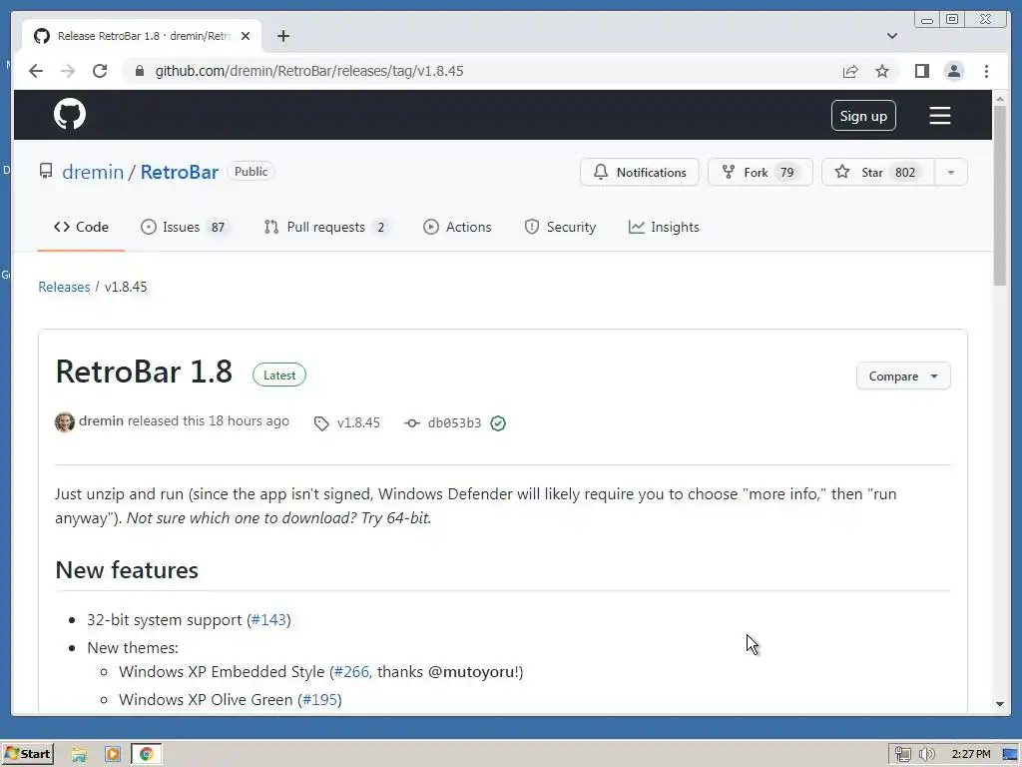Open the RetroBar repository link
Image resolution: width=1022 pixels, height=767 pixels.
click(x=180, y=172)
